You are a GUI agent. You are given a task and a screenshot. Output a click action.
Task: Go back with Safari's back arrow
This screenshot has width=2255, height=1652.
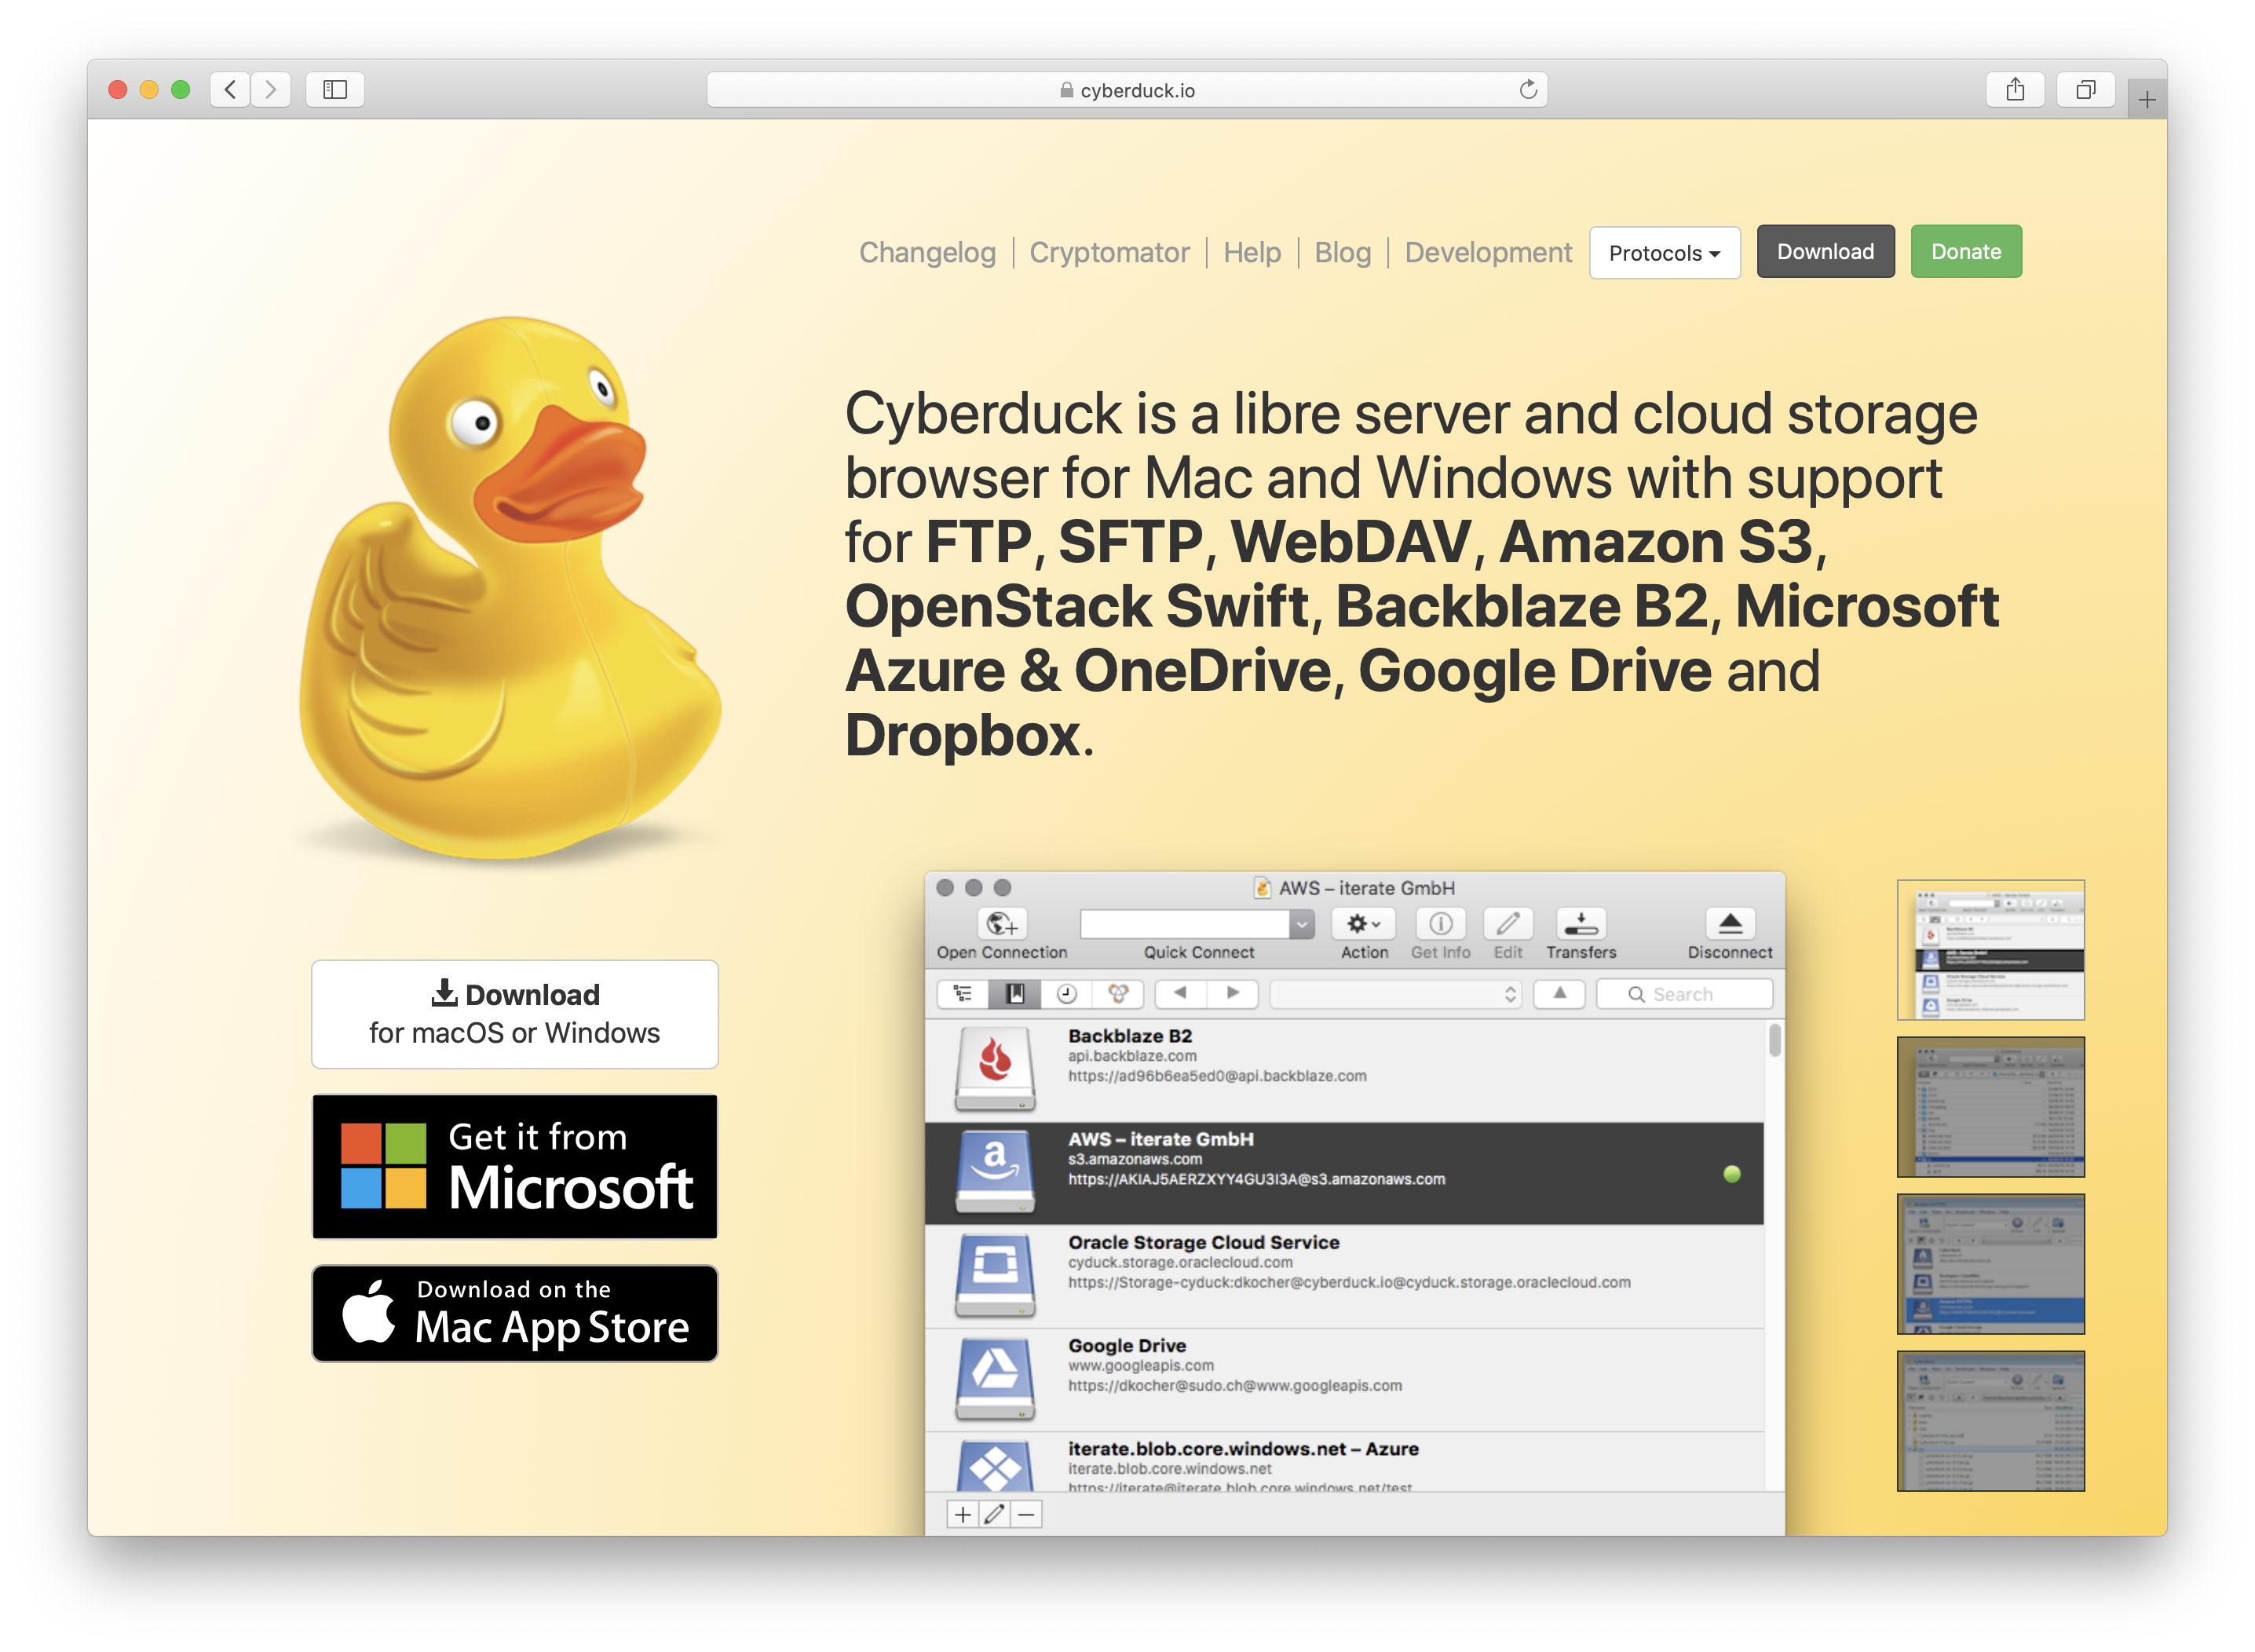230,90
